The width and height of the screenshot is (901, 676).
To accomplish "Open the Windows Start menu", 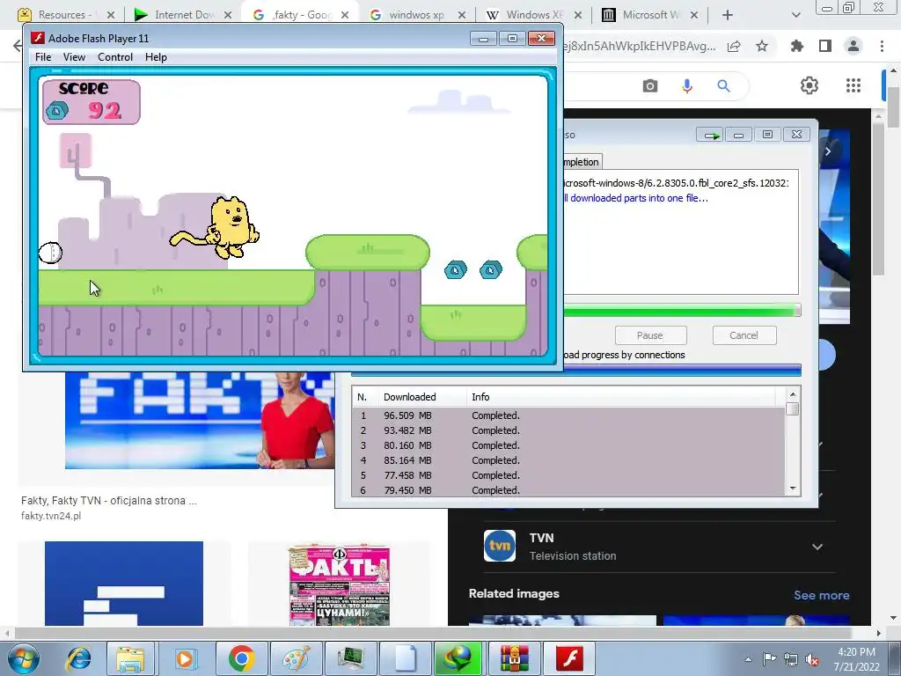I will (x=23, y=658).
